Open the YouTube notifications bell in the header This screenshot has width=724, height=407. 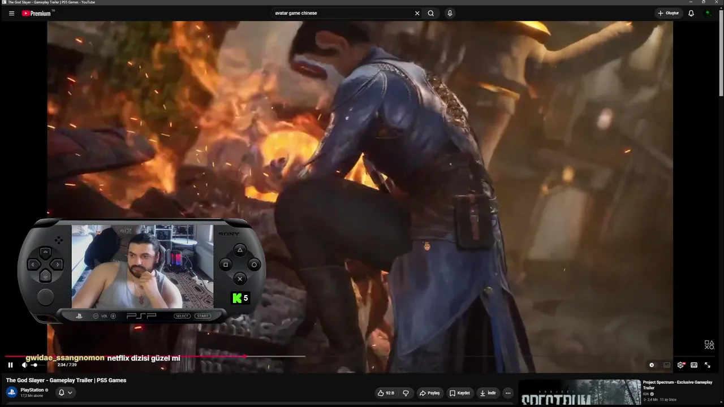pos(691,13)
